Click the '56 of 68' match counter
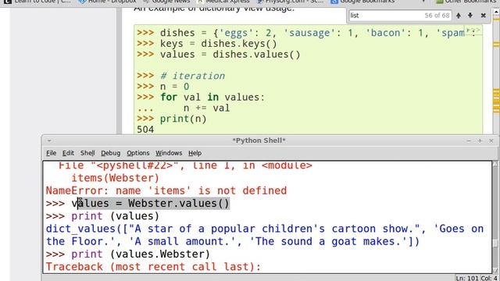The height and width of the screenshot is (281, 500). tap(437, 16)
